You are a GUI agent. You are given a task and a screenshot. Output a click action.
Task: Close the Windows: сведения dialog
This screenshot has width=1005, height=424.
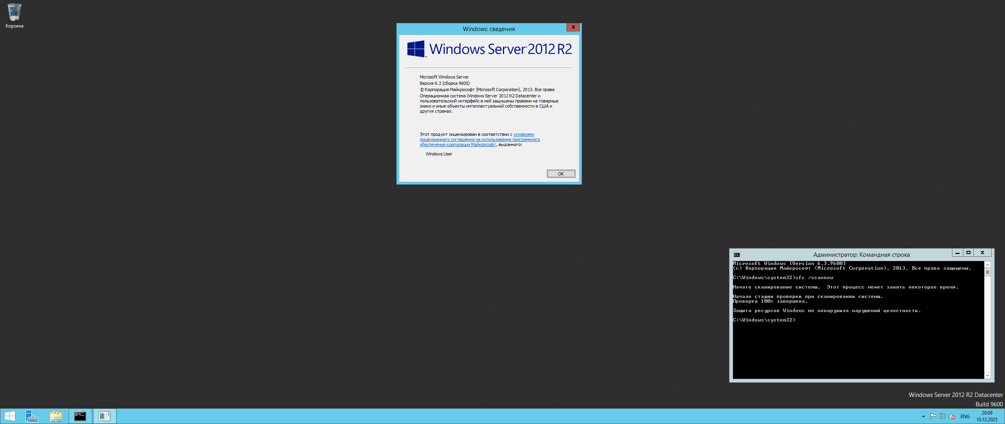coord(573,27)
